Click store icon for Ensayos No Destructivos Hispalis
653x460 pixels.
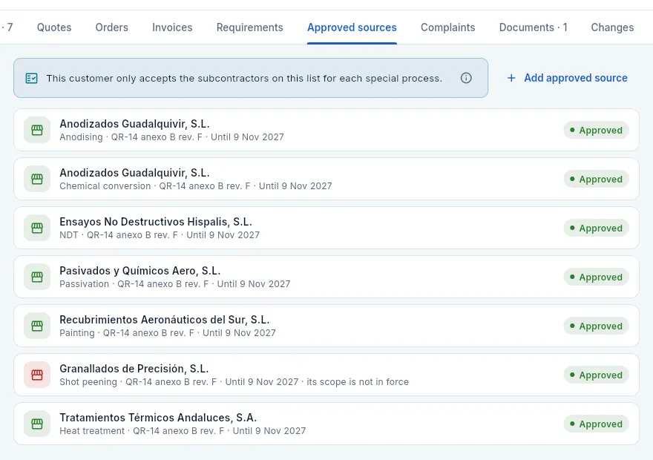(x=37, y=228)
